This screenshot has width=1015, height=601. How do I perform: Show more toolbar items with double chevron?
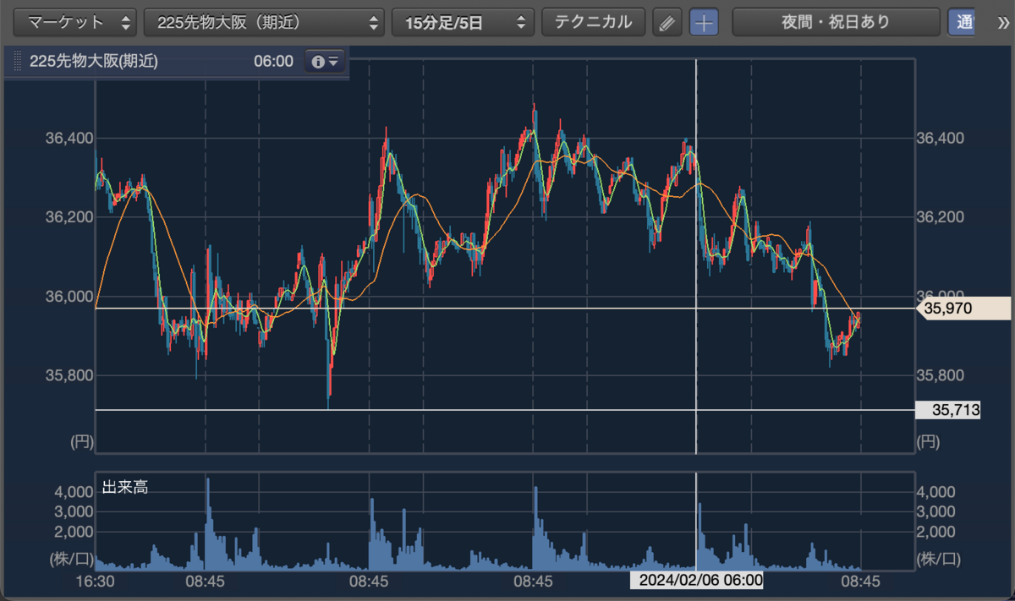click(1003, 22)
